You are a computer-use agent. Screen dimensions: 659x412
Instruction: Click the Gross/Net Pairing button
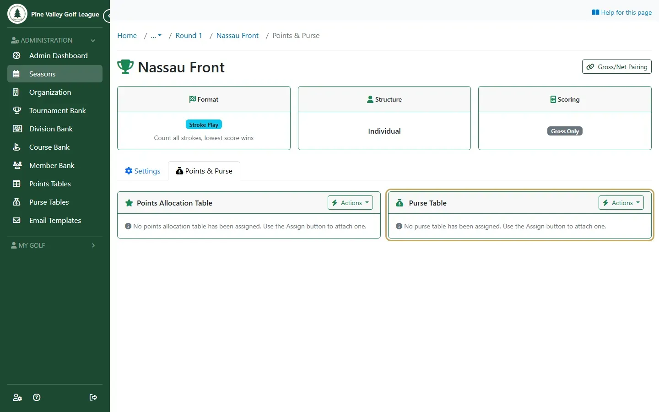[616, 67]
